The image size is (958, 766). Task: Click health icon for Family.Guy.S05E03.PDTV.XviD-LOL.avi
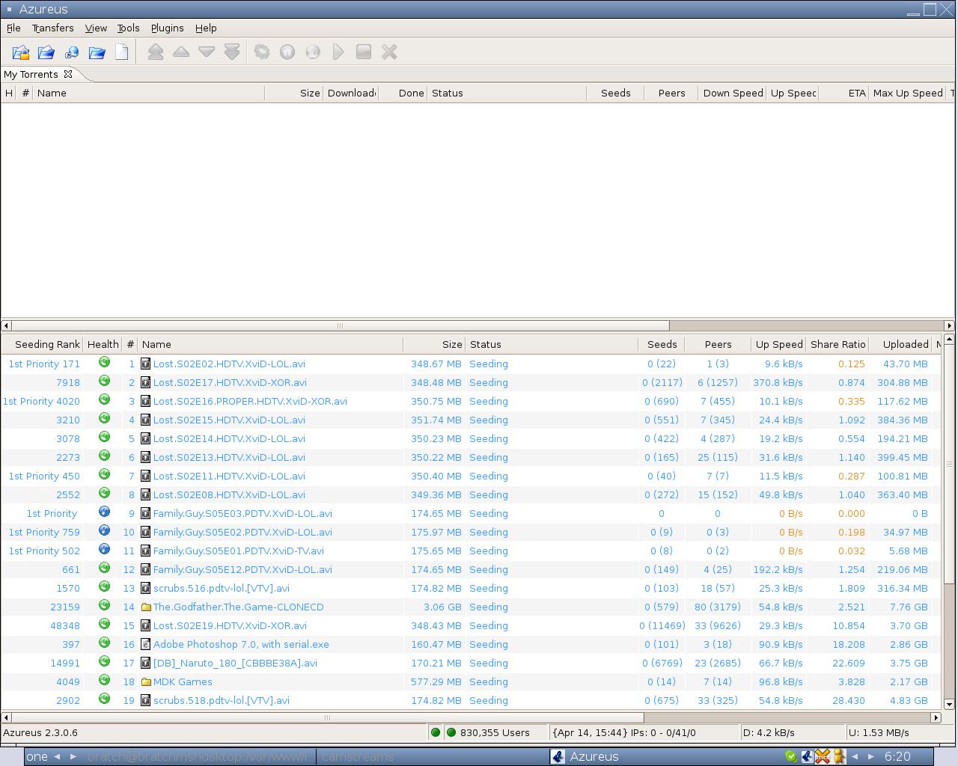click(x=104, y=512)
